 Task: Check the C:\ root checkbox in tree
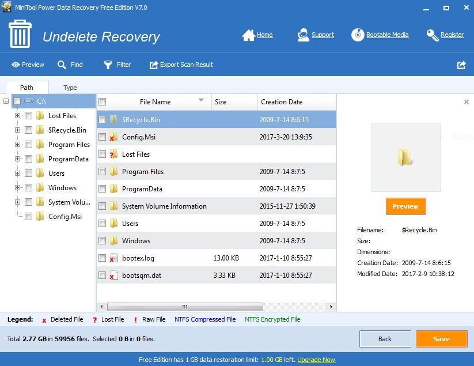tap(17, 101)
